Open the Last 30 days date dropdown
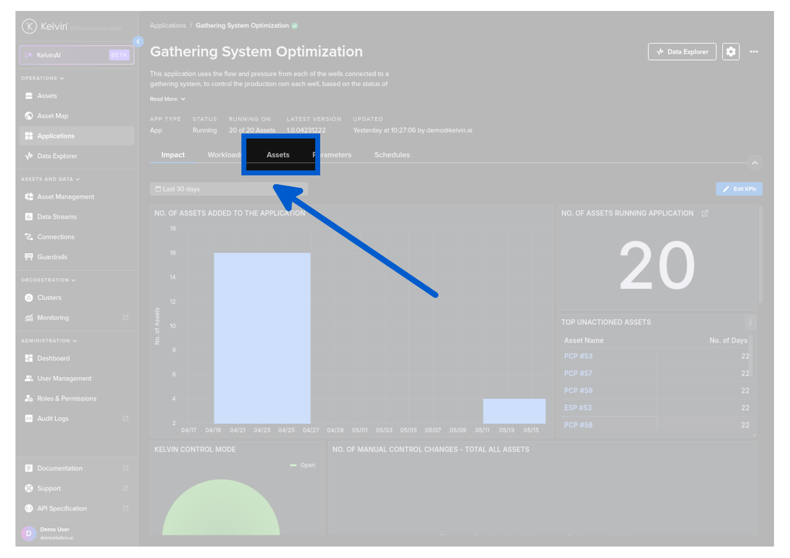The image size is (790, 558). point(228,189)
